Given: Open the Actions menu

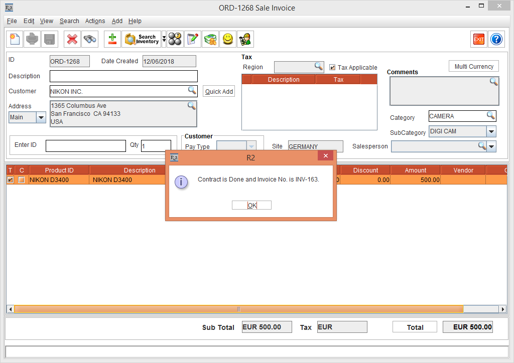Looking at the screenshot, I should click(95, 21).
